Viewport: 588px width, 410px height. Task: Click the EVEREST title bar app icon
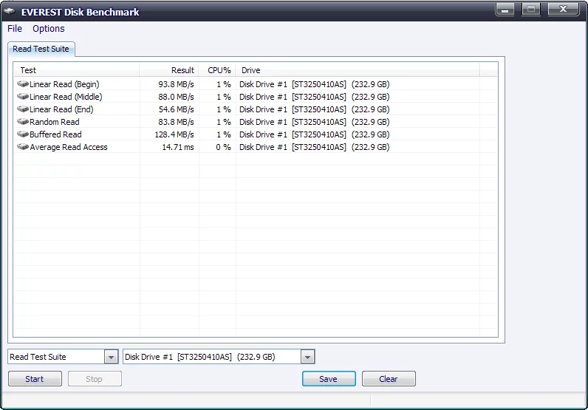10,12
